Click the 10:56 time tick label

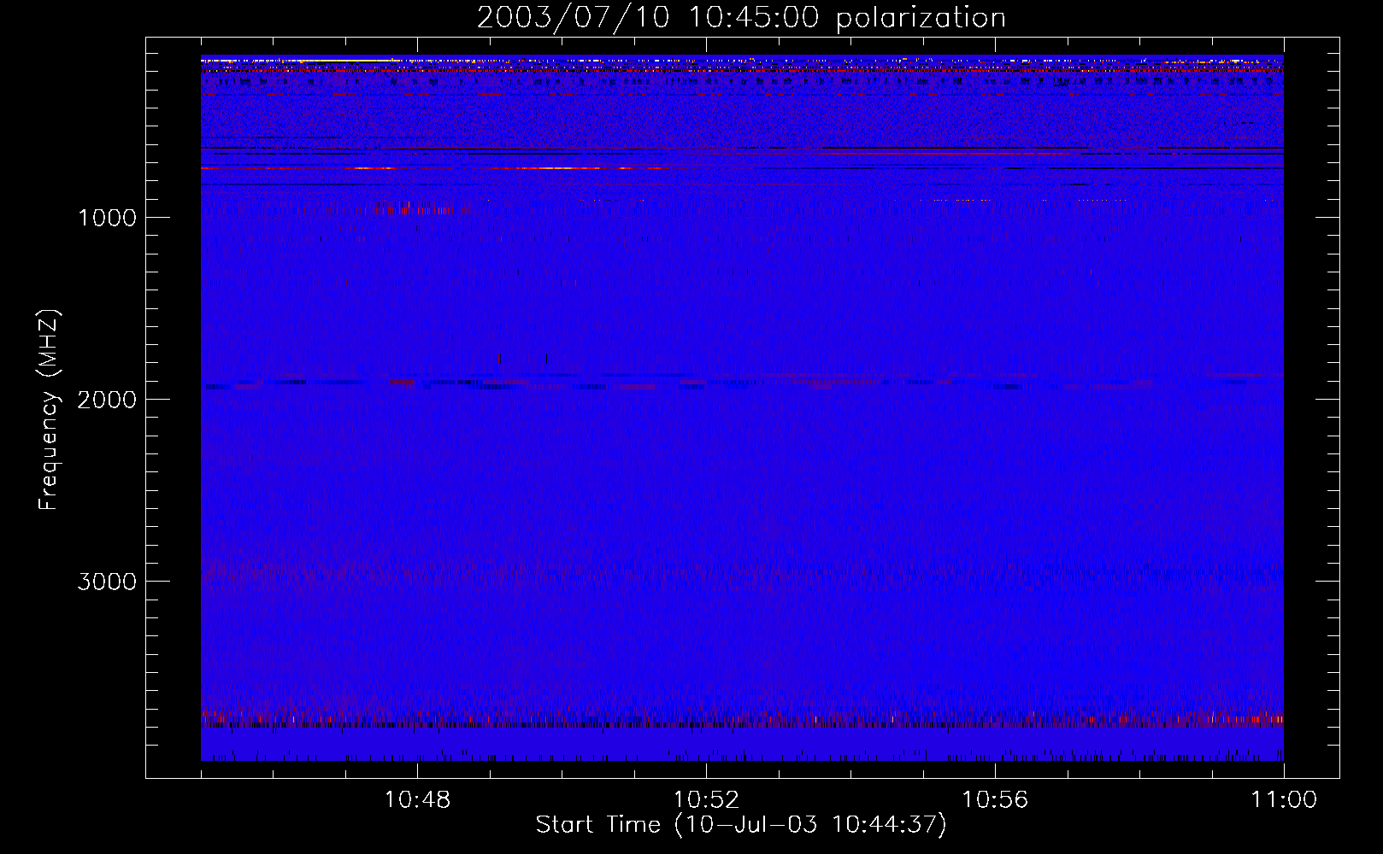(x=995, y=800)
